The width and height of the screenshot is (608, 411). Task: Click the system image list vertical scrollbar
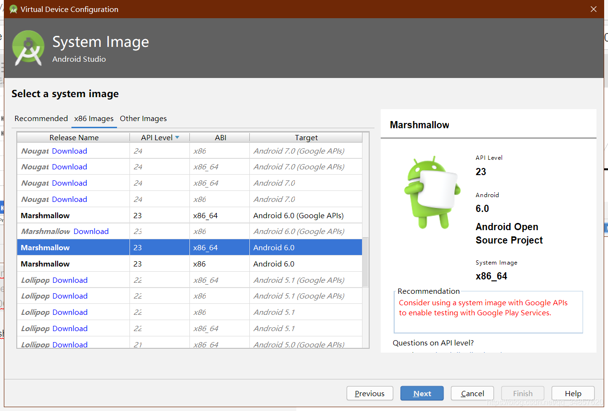tap(365, 262)
